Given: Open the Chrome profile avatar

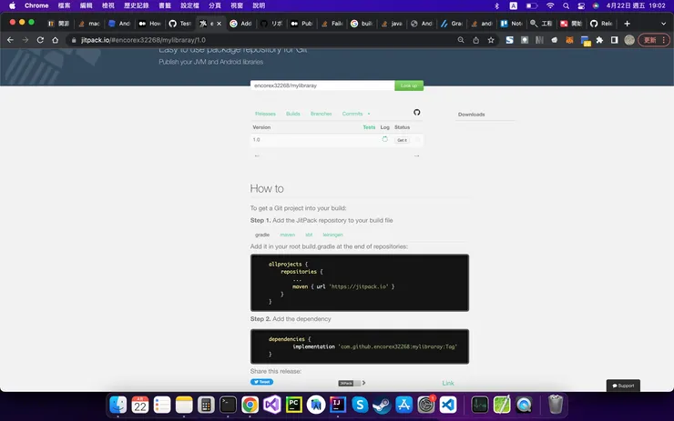Looking at the screenshot, I should (x=629, y=40).
